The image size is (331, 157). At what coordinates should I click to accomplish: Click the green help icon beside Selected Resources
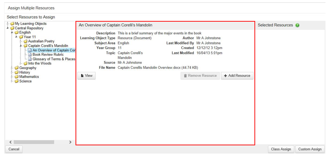coord(297,25)
